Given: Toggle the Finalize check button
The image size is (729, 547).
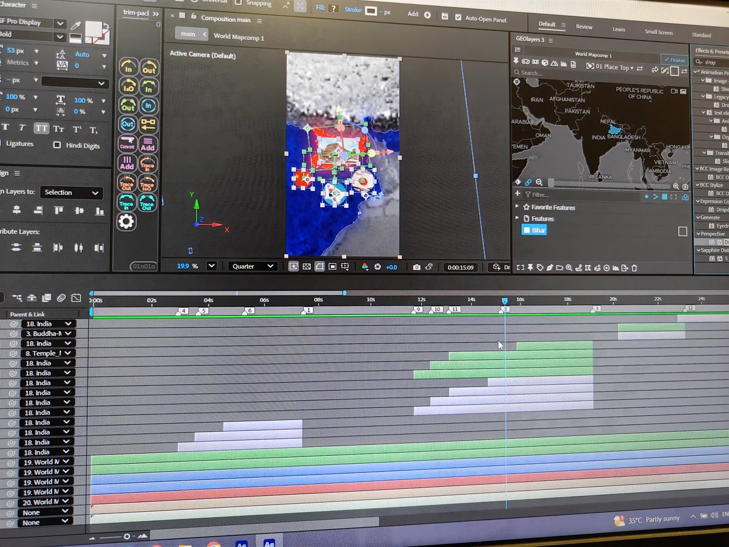Looking at the screenshot, I should tap(674, 60).
